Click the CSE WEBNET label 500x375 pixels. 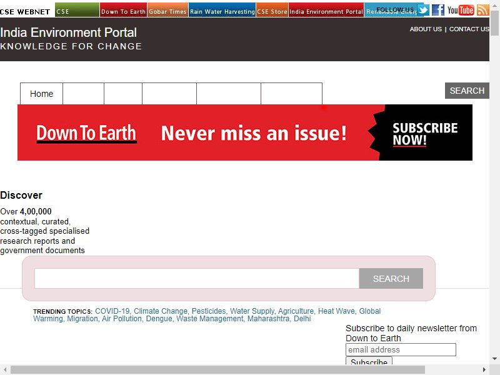click(25, 12)
